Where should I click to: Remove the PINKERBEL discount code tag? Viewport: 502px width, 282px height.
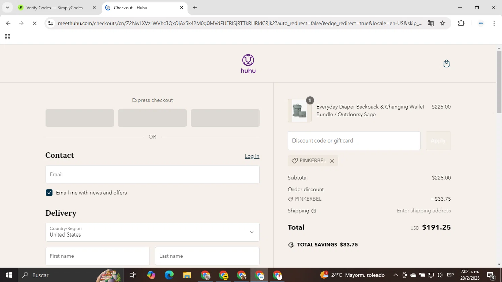[332, 161]
